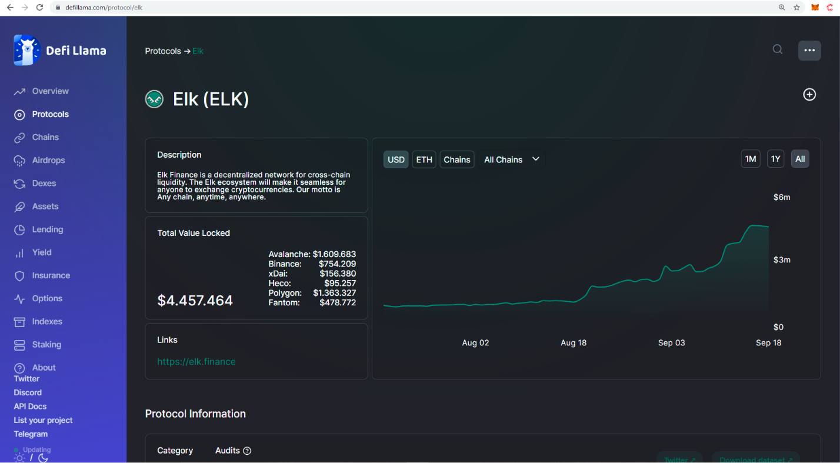Toggle the Chains view on the chart
The width and height of the screenshot is (840, 463).
pos(457,159)
